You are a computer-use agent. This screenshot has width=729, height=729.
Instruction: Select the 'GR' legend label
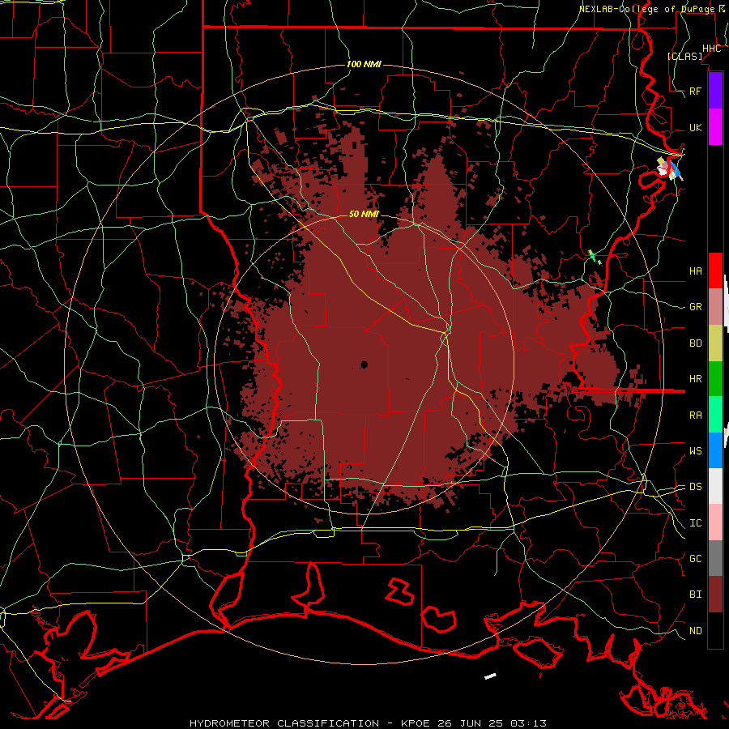pos(695,307)
